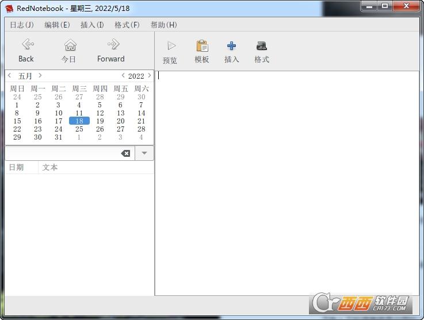This screenshot has width=424, height=320.
Task: Go to next year arrow beside 2022
Action: (149, 75)
